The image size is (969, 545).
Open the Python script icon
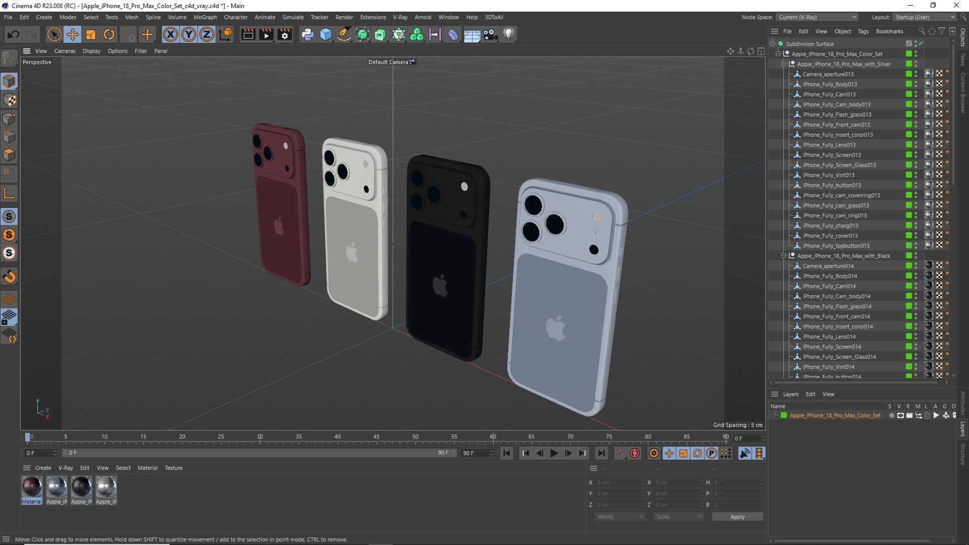pyautogui.click(x=307, y=34)
